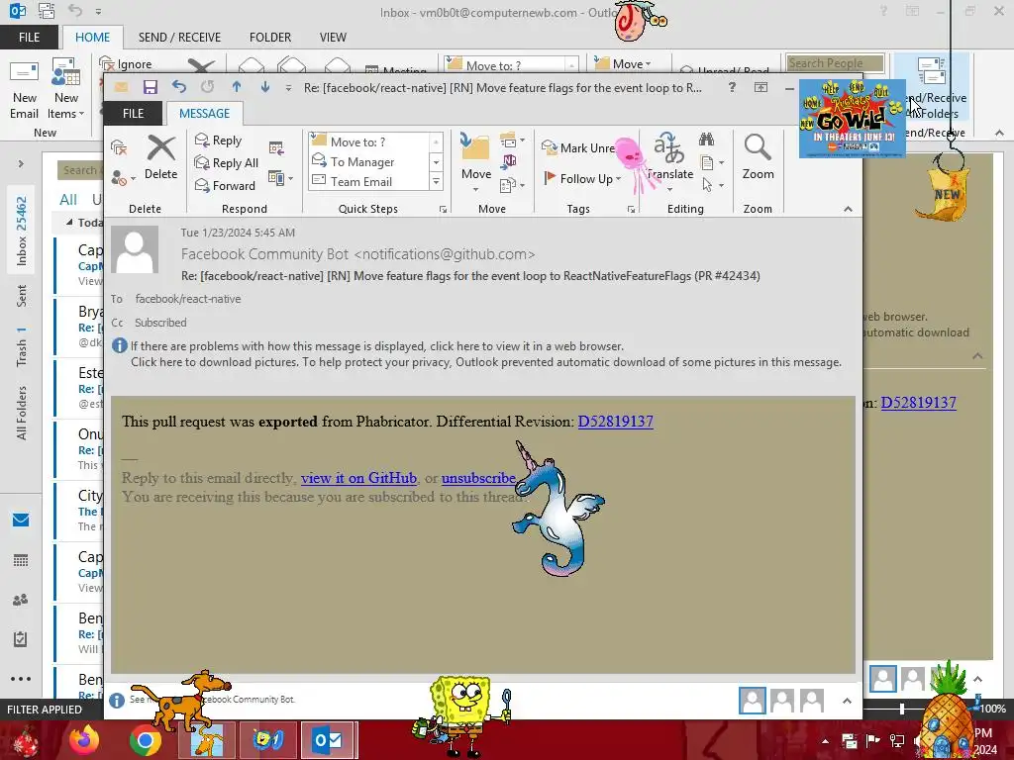Open the Follow Up flag dropdown
This screenshot has width=1014, height=760.
[x=582, y=178]
